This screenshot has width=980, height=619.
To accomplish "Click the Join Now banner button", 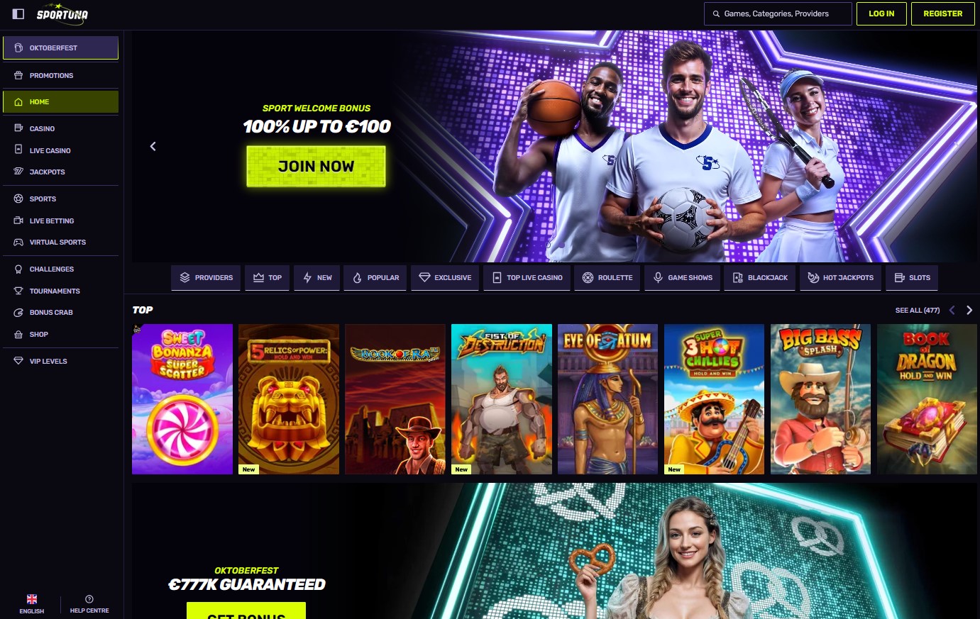I will click(316, 167).
